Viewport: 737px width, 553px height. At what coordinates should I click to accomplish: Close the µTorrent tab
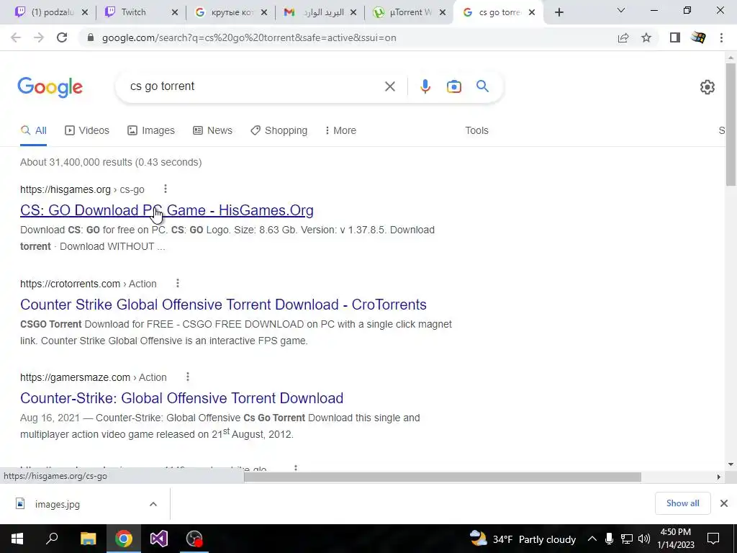(x=443, y=13)
